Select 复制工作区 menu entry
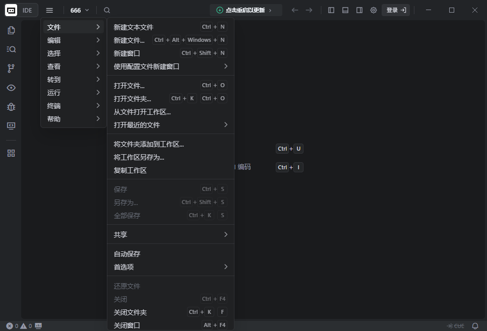The height and width of the screenshot is (331, 487). coord(170,170)
